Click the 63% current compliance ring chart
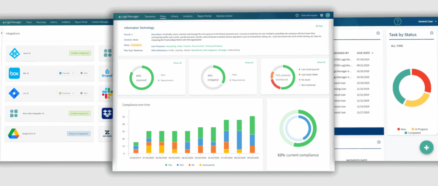Image resolution: width=438 pixels, height=186 pixels. click(x=298, y=128)
